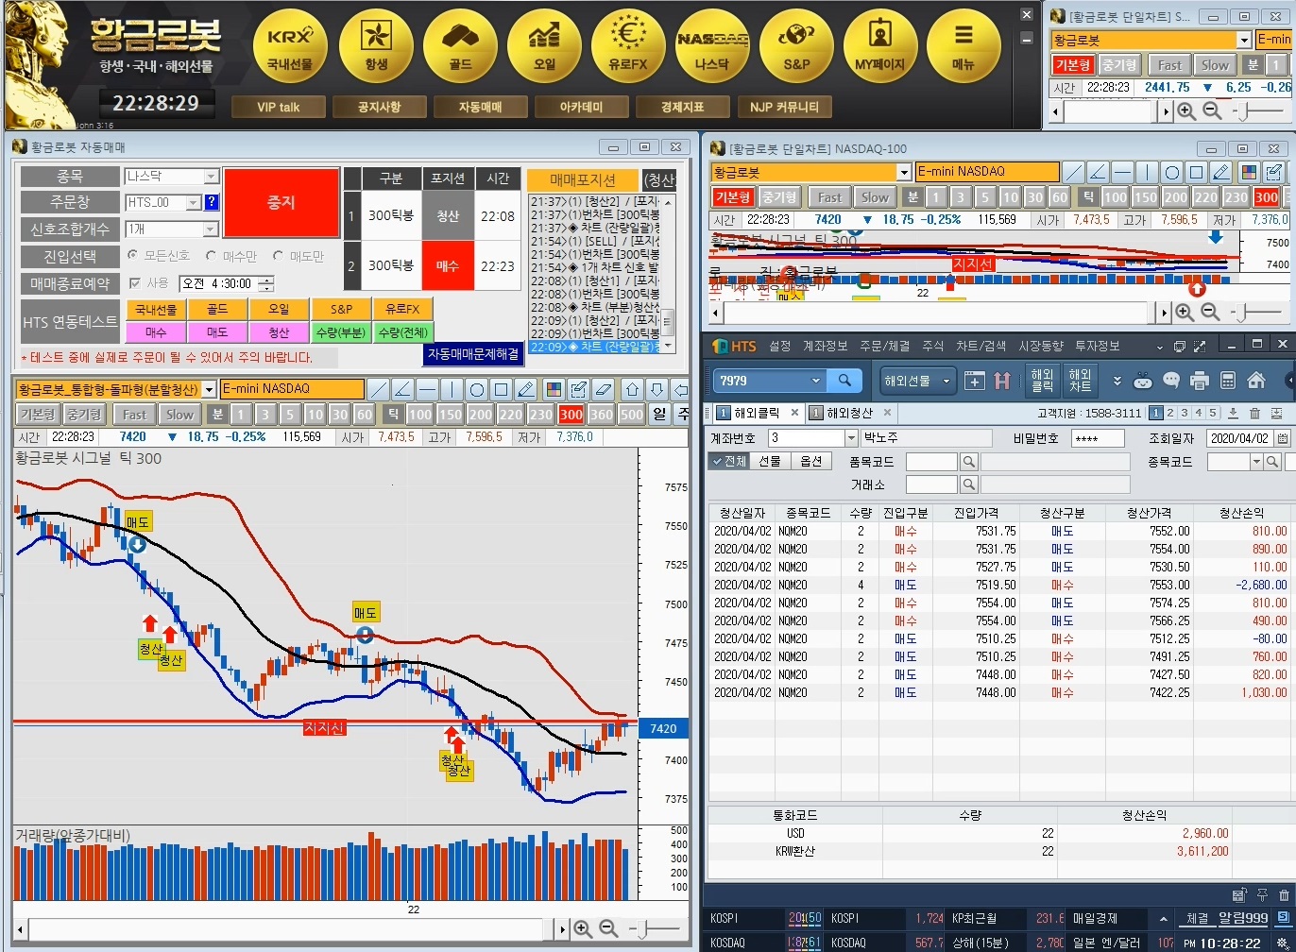Viewport: 1296px width, 952px height.
Task: Select the horizontal line tool in 통합형 chart
Action: coord(428,389)
